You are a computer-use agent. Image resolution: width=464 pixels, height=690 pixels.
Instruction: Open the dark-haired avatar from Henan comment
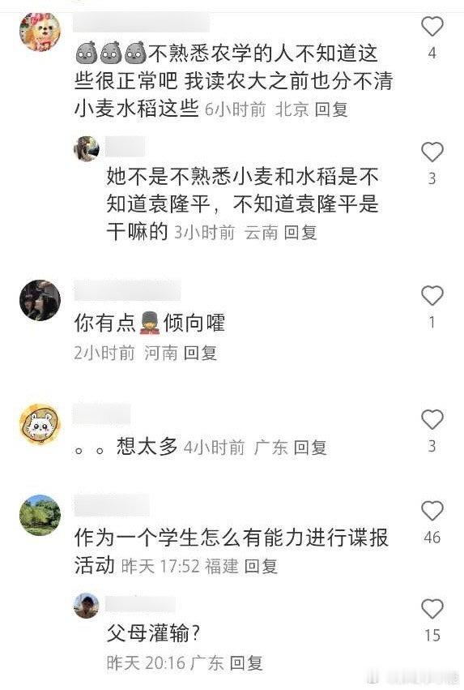click(x=40, y=300)
